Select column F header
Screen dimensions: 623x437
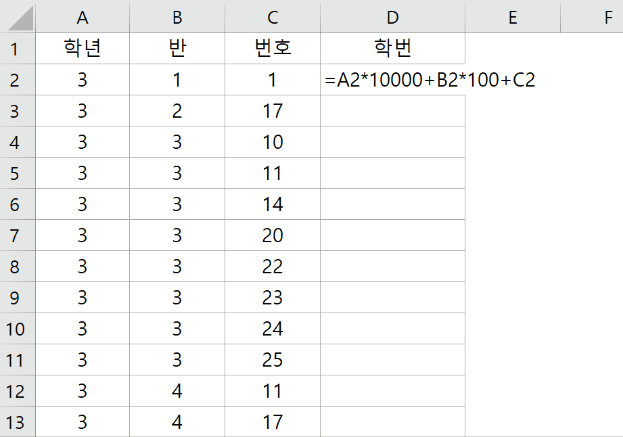[x=592, y=17]
